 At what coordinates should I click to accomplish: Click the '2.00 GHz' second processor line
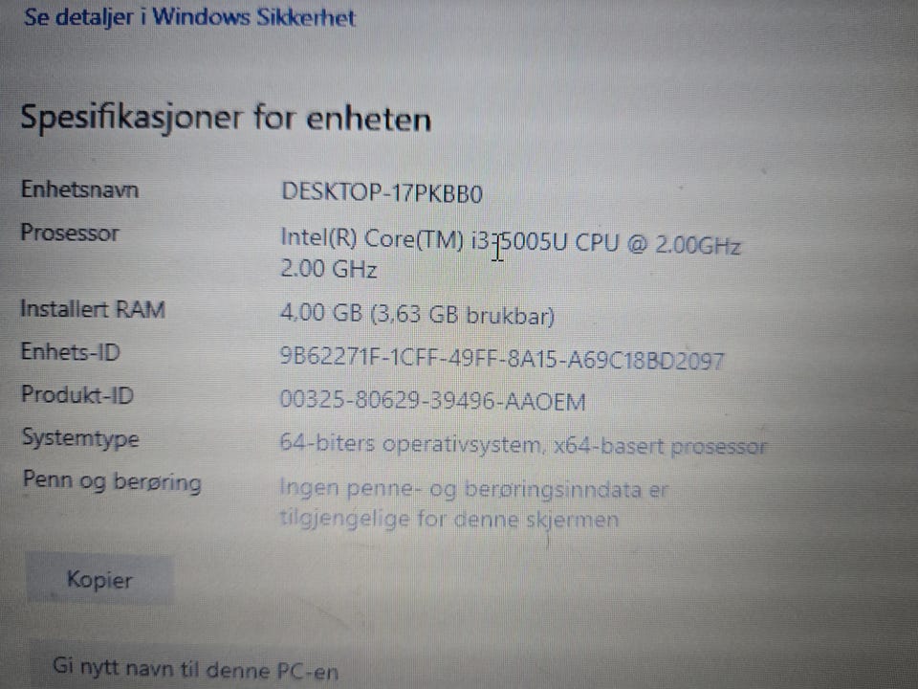tap(328, 269)
